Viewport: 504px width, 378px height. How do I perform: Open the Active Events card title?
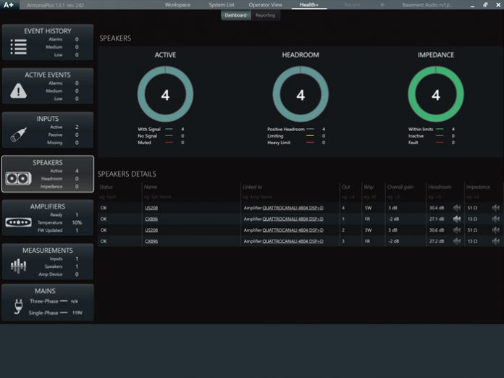[x=48, y=75]
